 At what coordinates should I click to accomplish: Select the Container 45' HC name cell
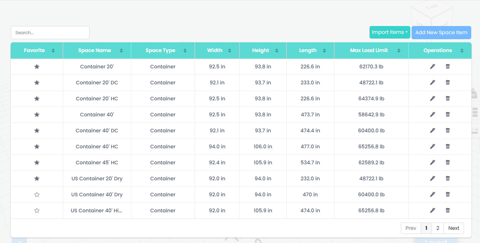(x=97, y=162)
